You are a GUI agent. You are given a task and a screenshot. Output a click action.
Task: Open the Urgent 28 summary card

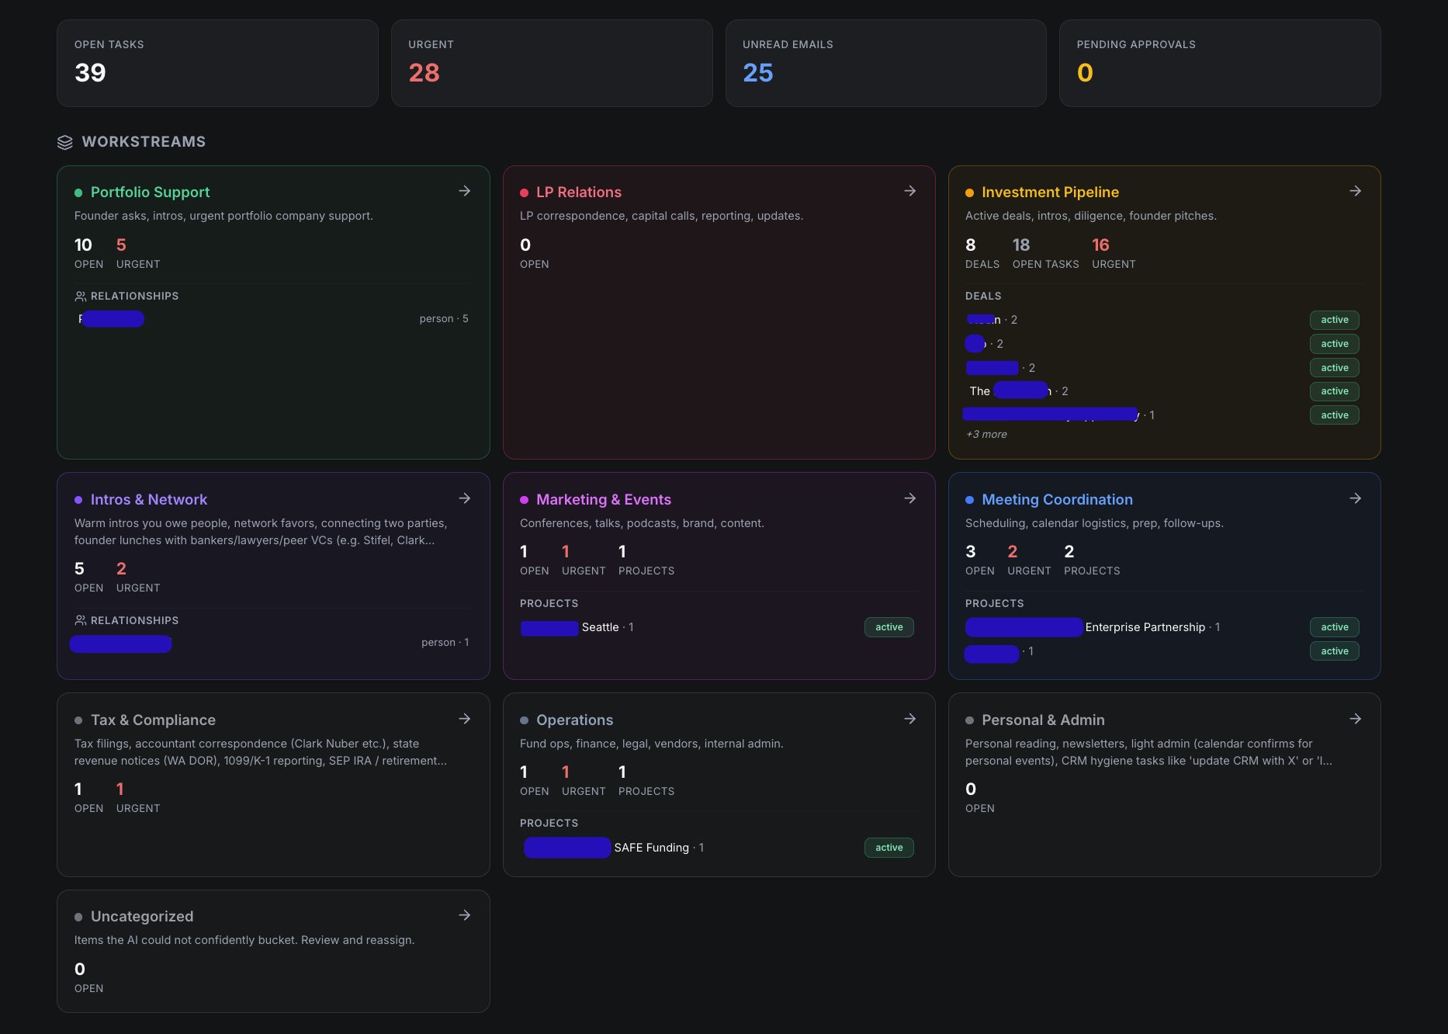tap(552, 64)
